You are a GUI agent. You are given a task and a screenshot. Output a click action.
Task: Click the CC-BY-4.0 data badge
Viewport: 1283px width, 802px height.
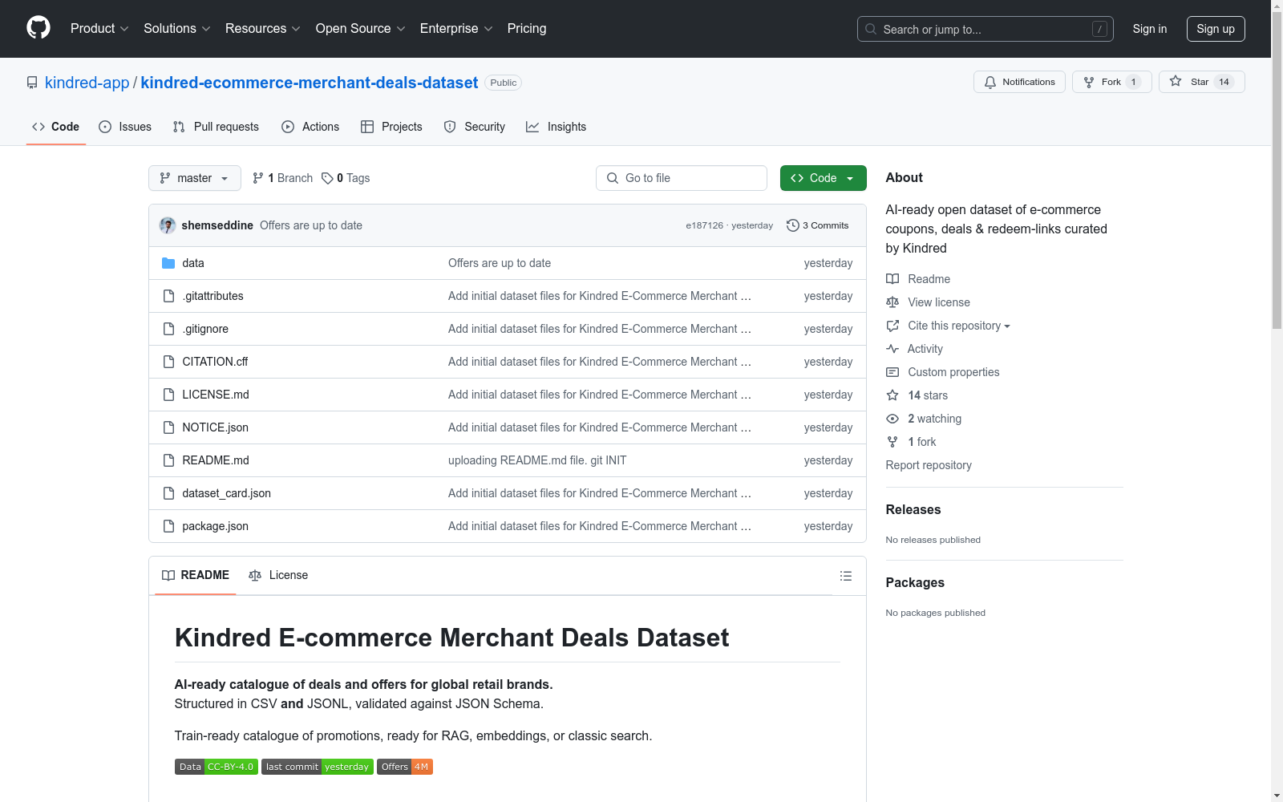click(217, 767)
